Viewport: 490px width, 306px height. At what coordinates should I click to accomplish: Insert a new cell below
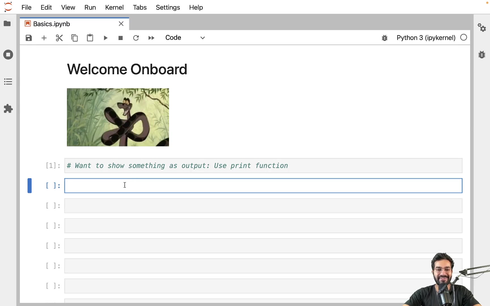tap(44, 38)
